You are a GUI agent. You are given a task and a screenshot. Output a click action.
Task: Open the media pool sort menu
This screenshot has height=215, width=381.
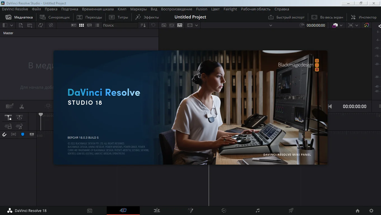click(x=143, y=25)
